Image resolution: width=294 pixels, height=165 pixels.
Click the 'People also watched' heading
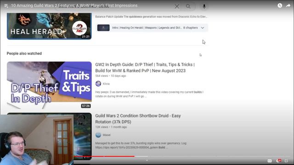point(24,54)
